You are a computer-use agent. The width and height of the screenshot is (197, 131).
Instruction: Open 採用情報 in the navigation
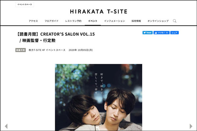tap(136, 21)
